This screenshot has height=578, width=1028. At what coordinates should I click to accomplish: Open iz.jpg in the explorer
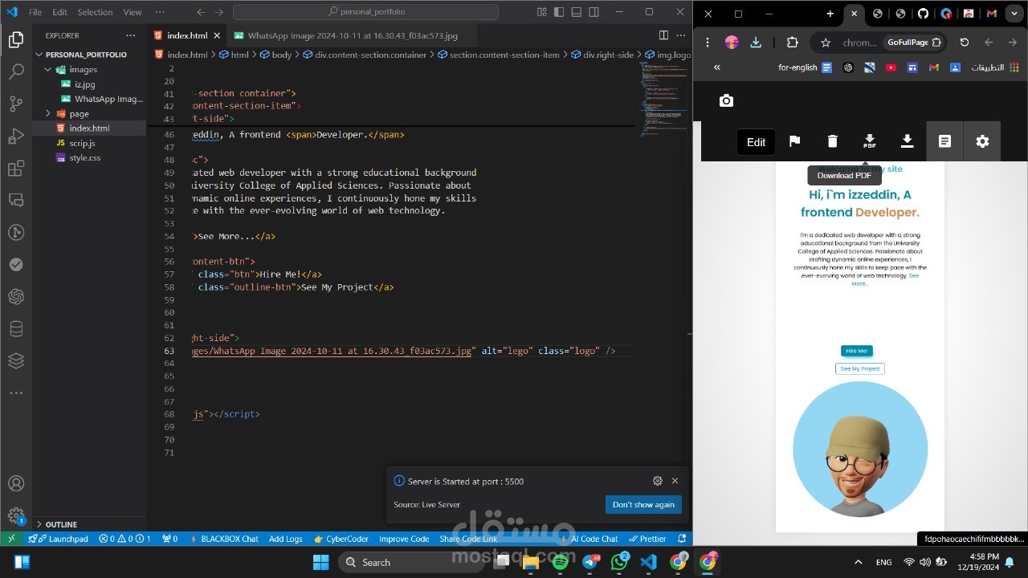[84, 84]
